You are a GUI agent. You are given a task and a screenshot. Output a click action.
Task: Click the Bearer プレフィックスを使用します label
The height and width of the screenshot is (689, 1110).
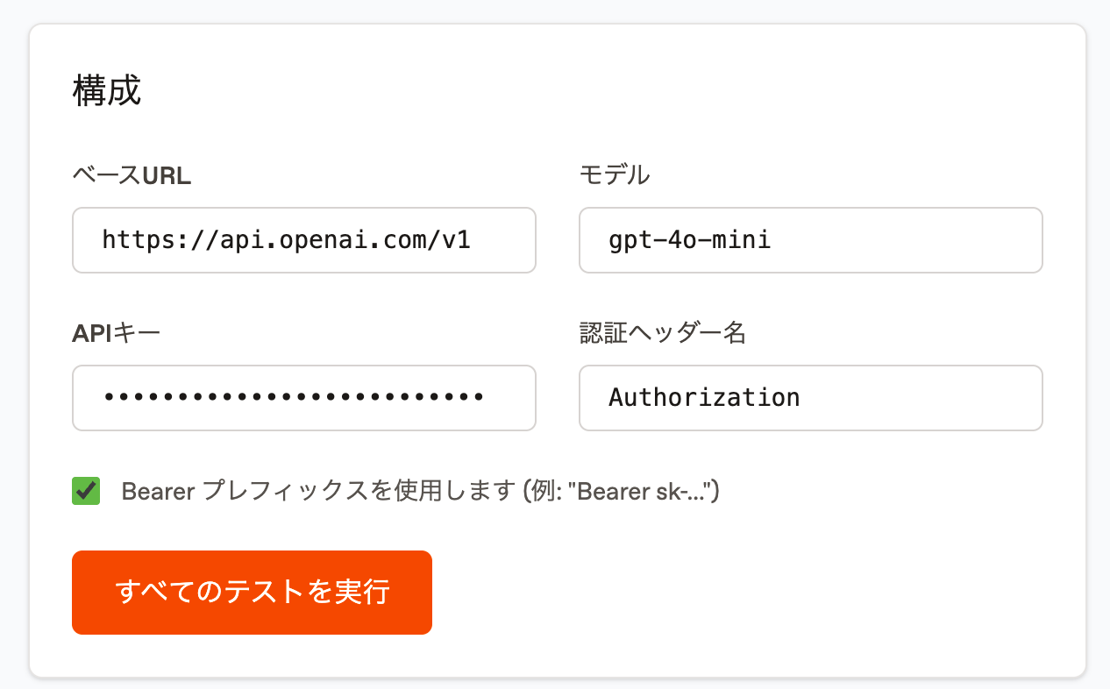coord(316,491)
